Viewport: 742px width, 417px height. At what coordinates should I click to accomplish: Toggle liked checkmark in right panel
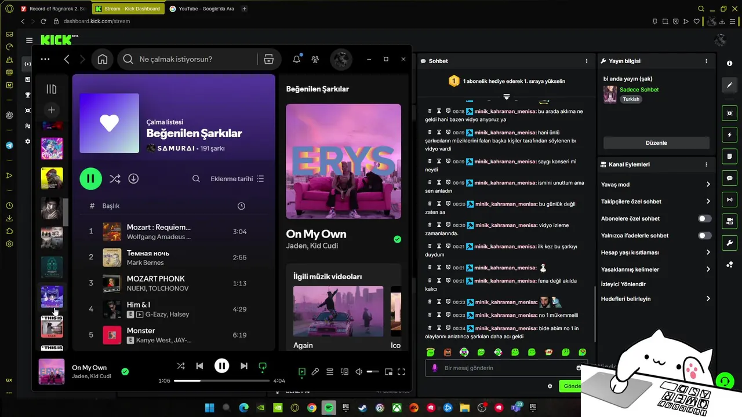point(397,239)
